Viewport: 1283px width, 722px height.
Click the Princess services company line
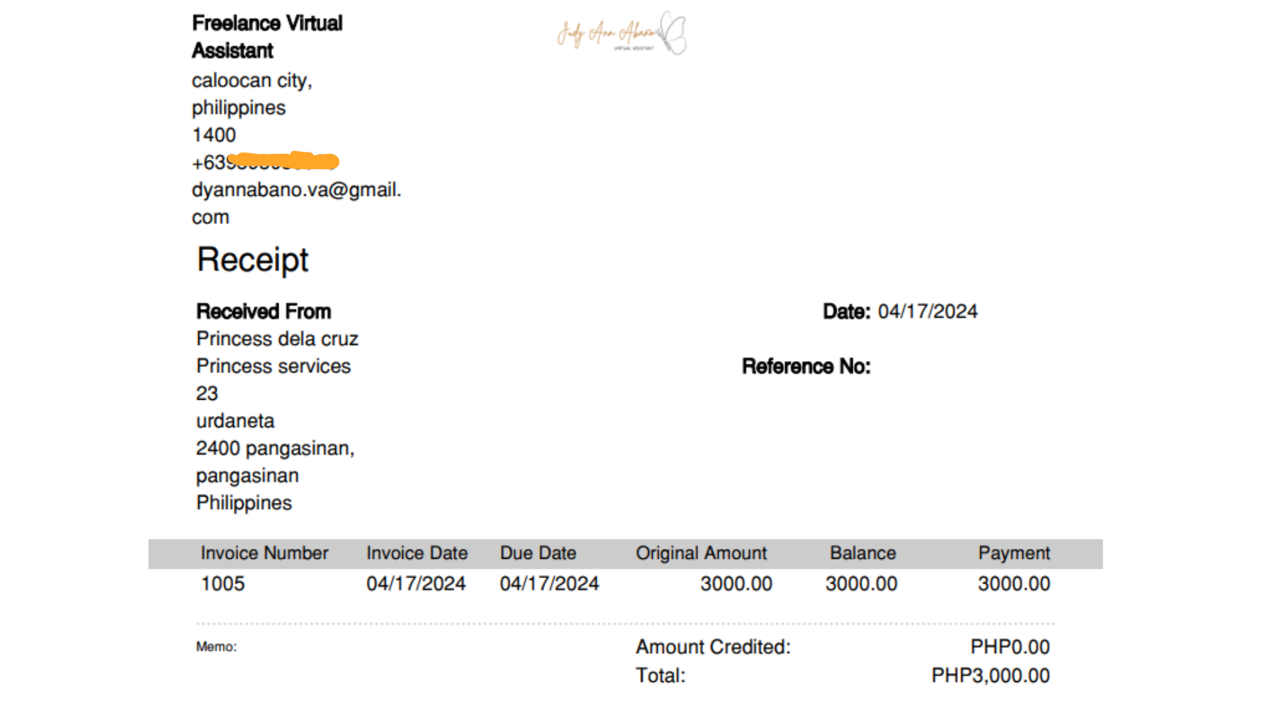tap(273, 366)
